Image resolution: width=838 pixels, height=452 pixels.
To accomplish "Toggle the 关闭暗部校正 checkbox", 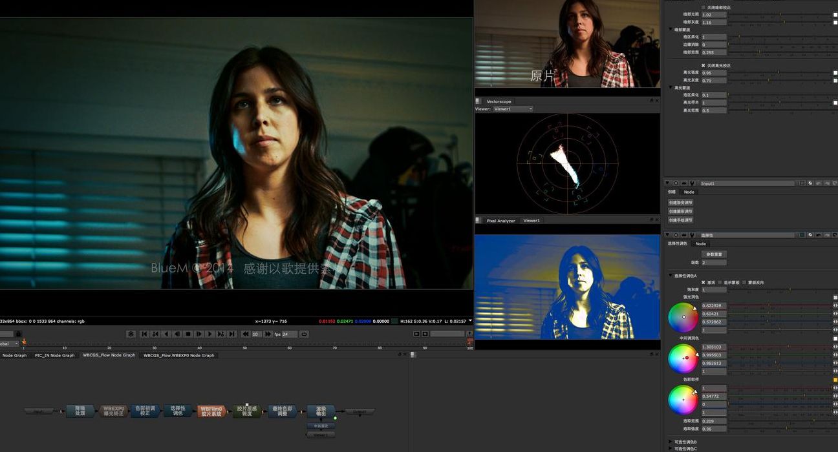I will pyautogui.click(x=704, y=7).
